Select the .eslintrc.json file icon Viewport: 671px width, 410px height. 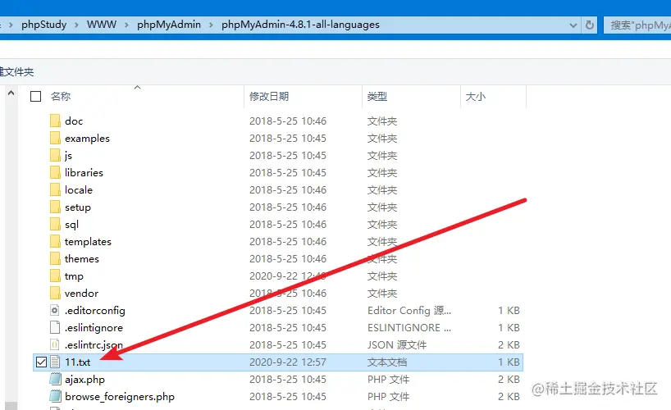pyautogui.click(x=55, y=344)
